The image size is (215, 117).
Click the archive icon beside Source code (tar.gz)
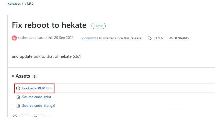tap(18, 106)
